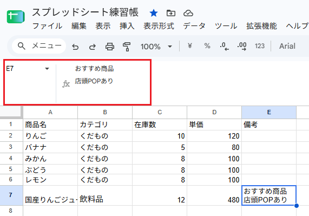Select cell ぶどう
This screenshot has width=309, height=216.
click(50, 169)
